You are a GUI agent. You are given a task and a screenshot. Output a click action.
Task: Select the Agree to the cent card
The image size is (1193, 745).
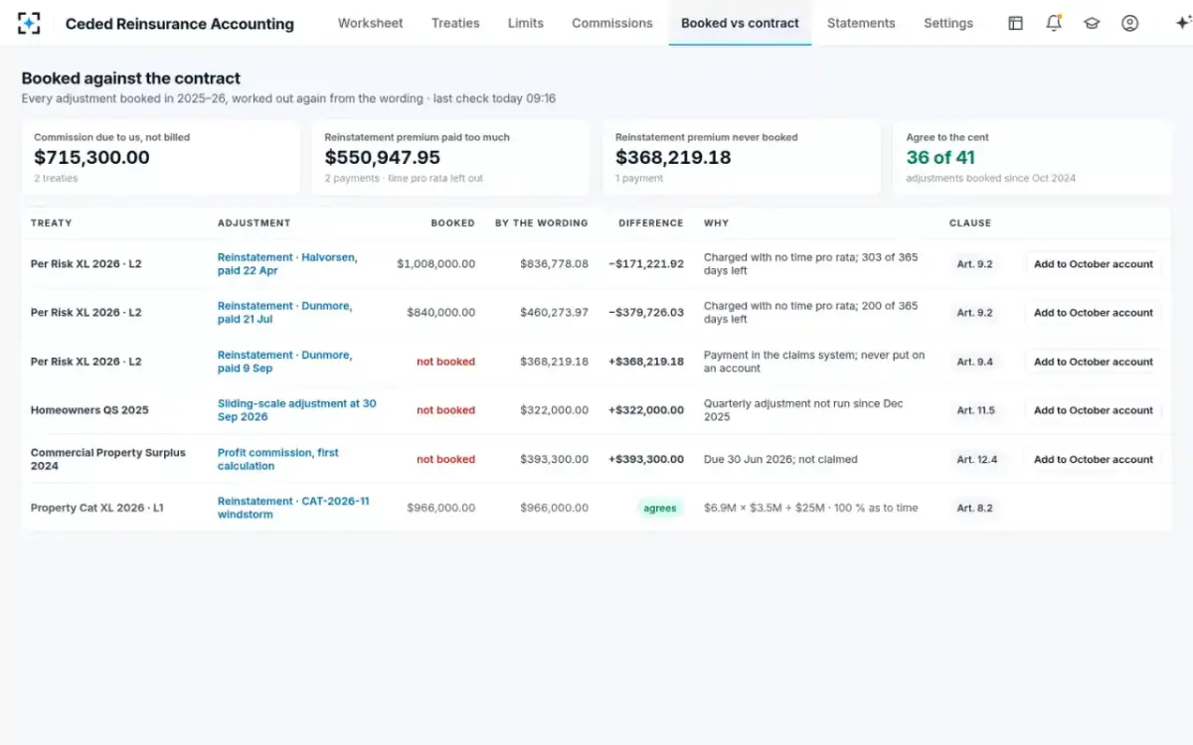pyautogui.click(x=1032, y=158)
